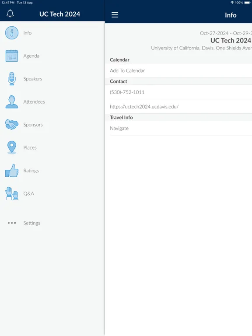252x336 pixels.
Task: Check the Wi-Fi status icon
Action: tap(232, 3)
